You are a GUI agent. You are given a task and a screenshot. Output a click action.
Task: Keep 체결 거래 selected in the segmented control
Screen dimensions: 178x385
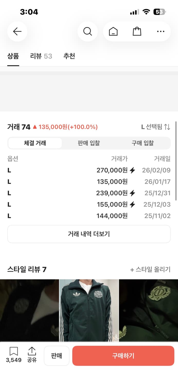(x=35, y=143)
